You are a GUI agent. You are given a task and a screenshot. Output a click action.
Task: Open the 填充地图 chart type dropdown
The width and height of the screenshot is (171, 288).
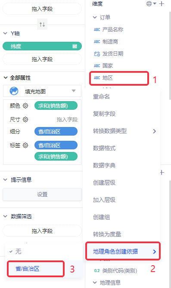coord(42,91)
